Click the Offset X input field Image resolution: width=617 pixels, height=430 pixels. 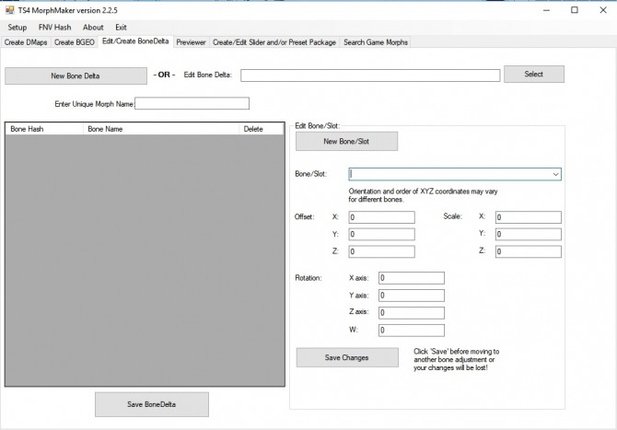click(381, 217)
